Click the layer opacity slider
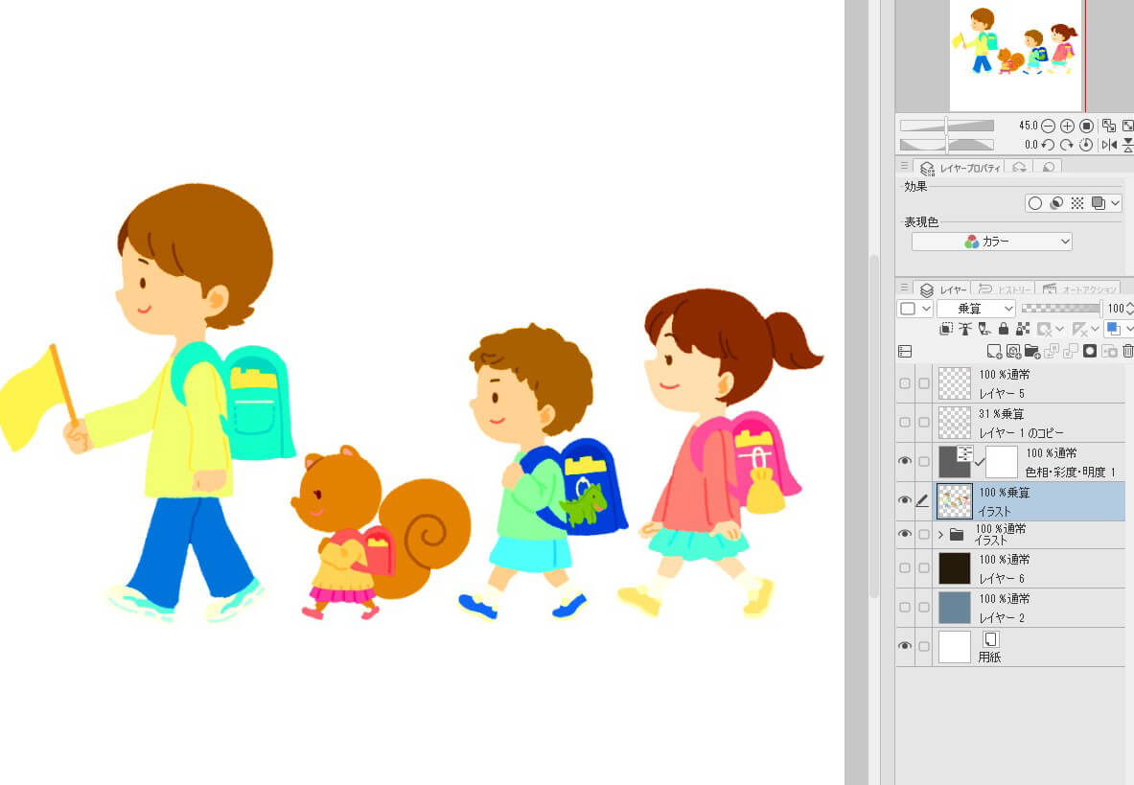Image resolution: width=1134 pixels, height=785 pixels. pyautogui.click(x=1060, y=309)
